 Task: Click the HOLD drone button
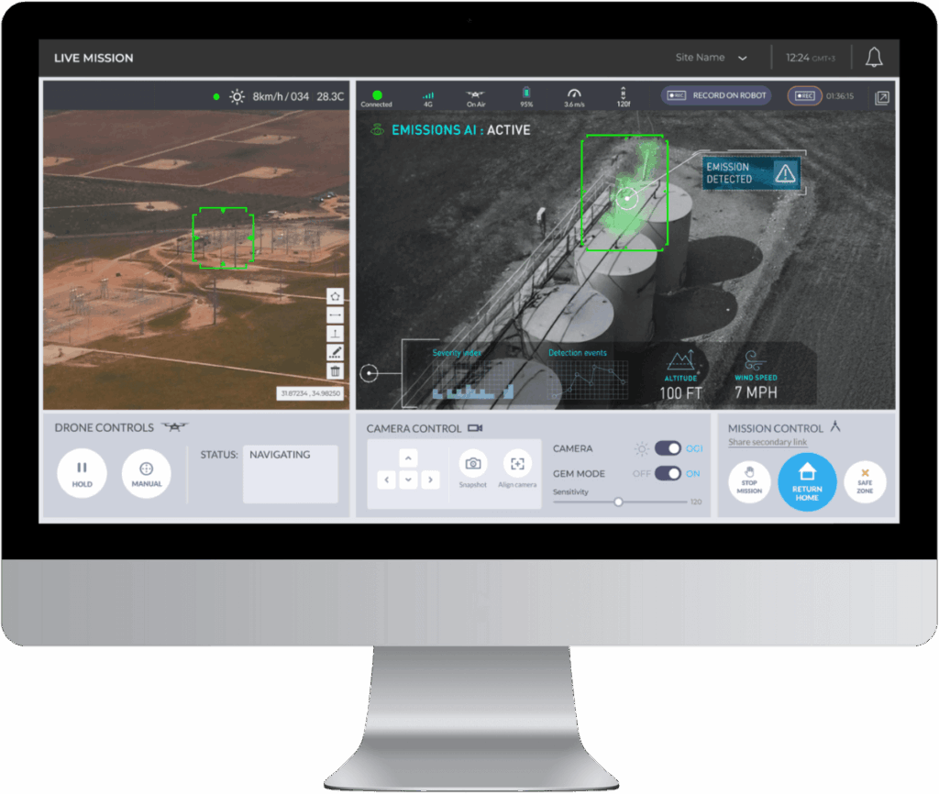click(82, 473)
